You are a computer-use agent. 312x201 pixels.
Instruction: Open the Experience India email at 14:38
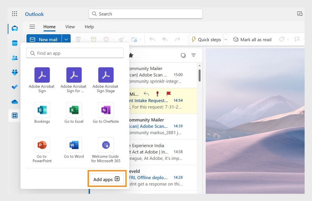(x=163, y=152)
